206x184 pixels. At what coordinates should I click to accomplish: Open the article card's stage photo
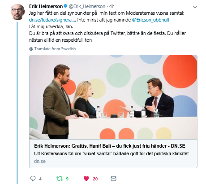click(113, 97)
